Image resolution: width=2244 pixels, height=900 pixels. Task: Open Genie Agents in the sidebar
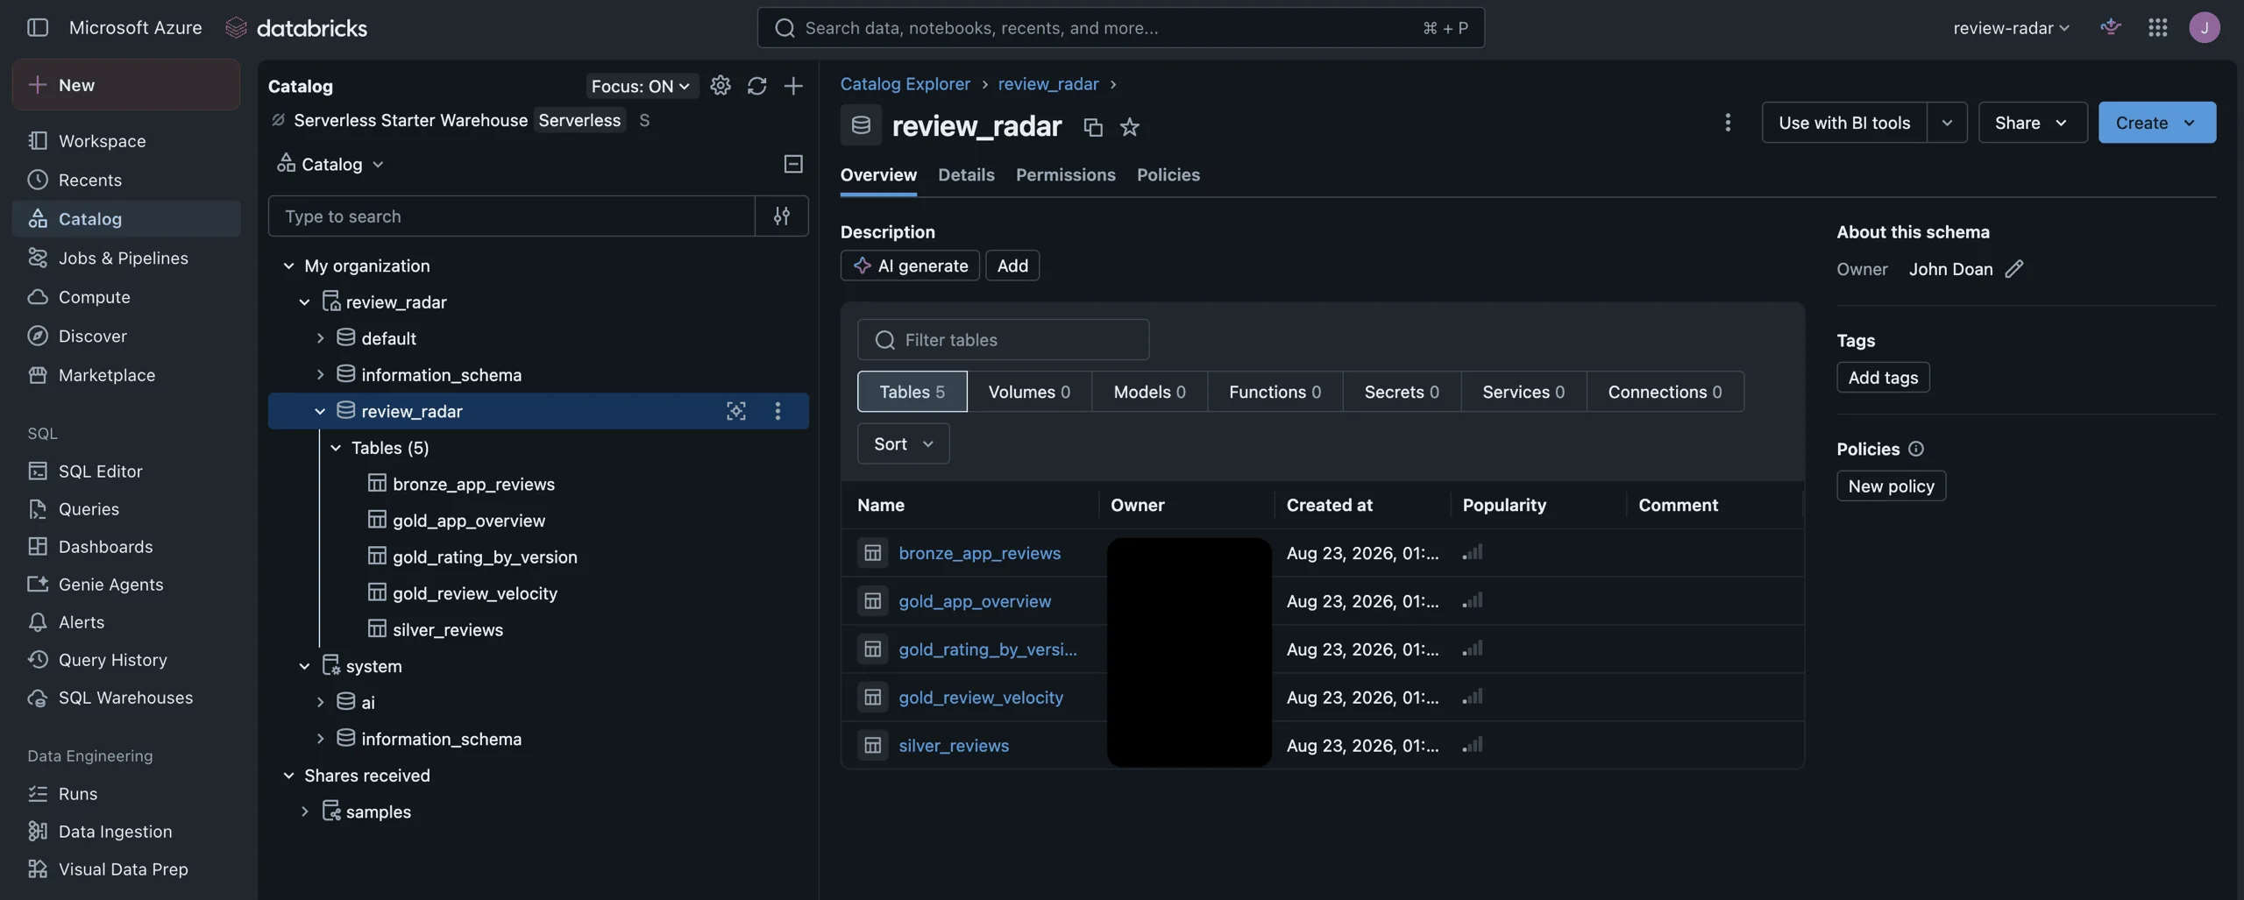[110, 585]
